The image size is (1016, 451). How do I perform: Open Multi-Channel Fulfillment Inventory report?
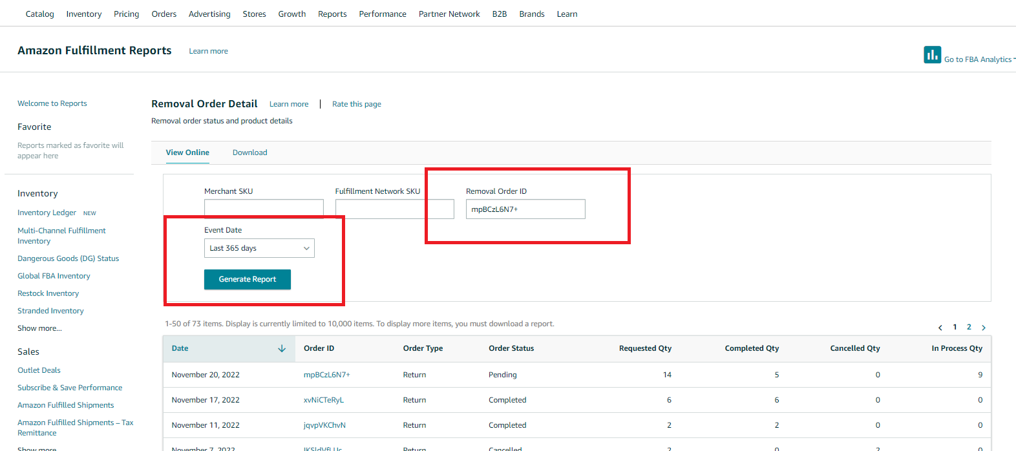[x=61, y=236]
